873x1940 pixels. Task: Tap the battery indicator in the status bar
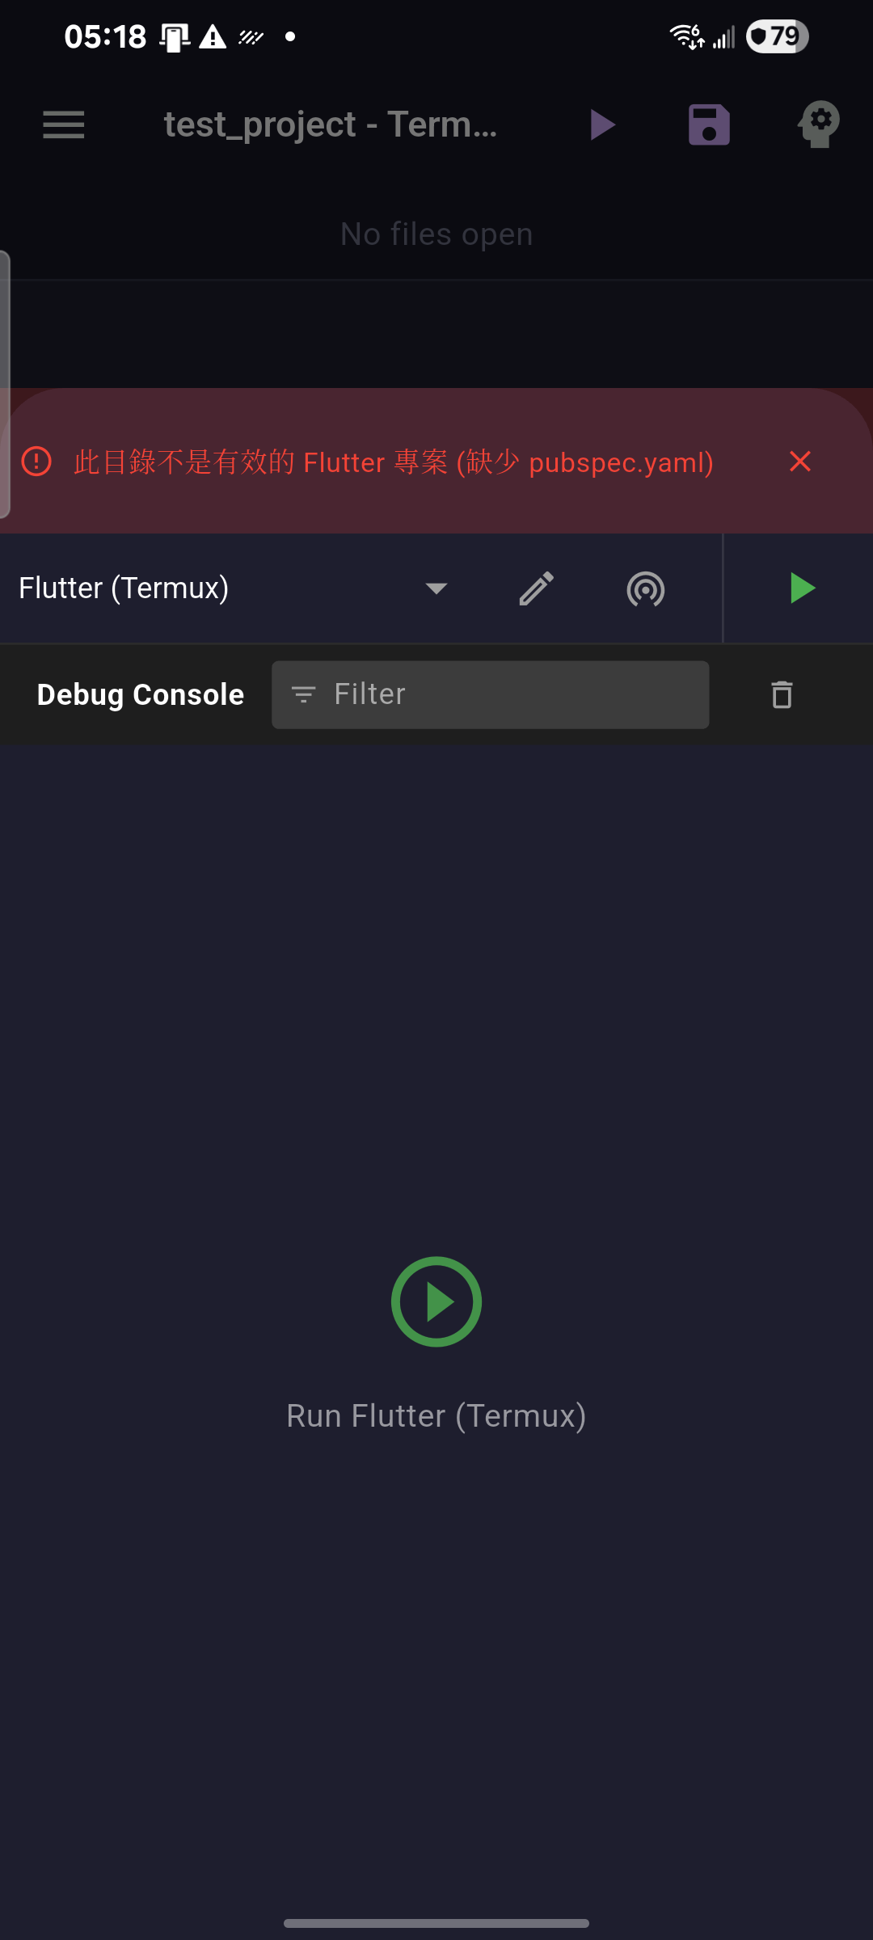pos(775,36)
